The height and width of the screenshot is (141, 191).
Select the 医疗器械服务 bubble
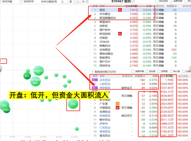[35, 81]
